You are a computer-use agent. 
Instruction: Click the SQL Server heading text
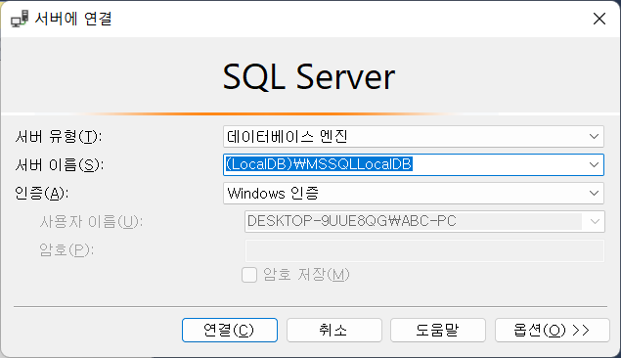click(309, 77)
